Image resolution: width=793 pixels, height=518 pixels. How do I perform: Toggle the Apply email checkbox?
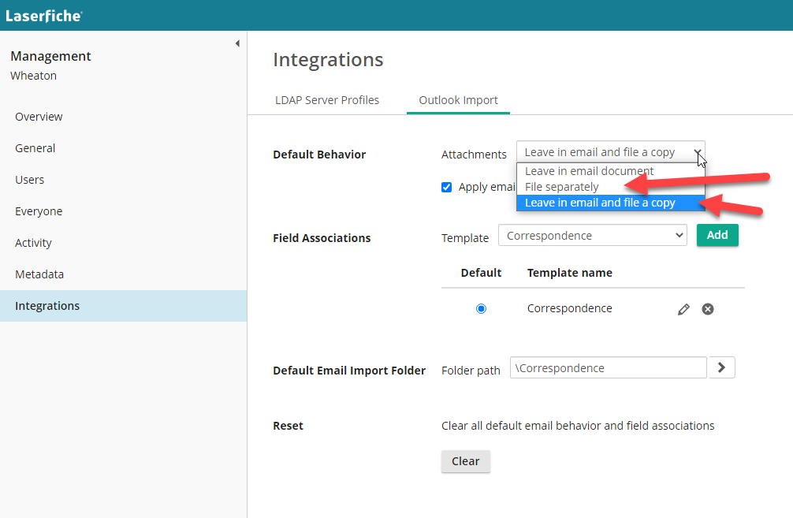[447, 188]
